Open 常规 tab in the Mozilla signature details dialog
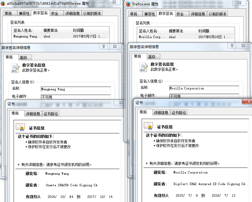 139,56
